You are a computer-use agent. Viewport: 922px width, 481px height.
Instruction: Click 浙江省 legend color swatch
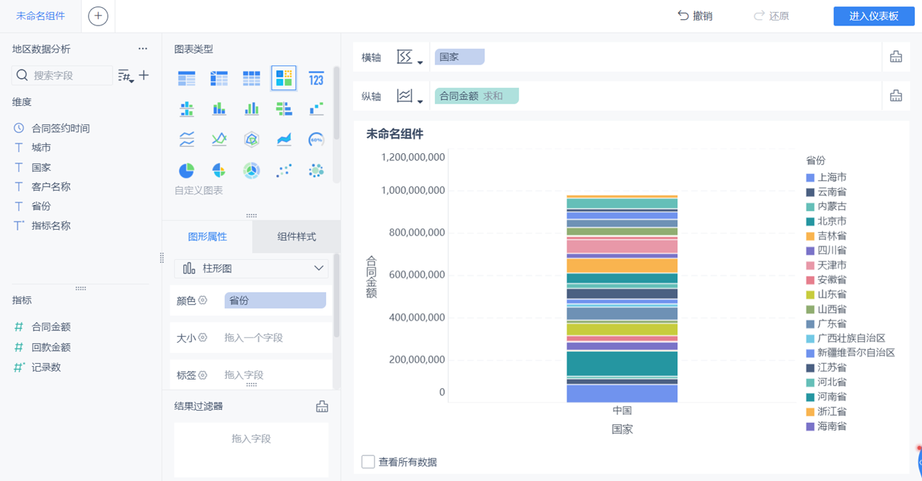tap(810, 411)
